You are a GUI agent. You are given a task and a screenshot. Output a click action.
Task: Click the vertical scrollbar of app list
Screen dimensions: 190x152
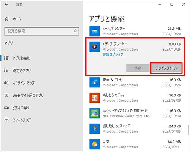click(189, 130)
